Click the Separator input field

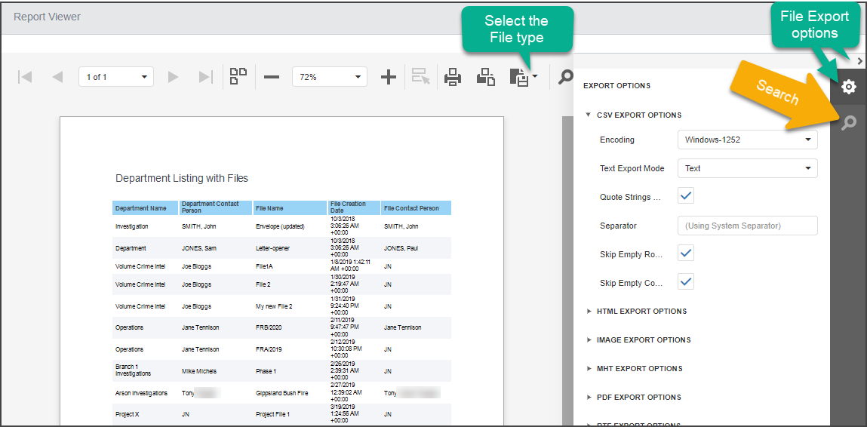pyautogui.click(x=748, y=226)
